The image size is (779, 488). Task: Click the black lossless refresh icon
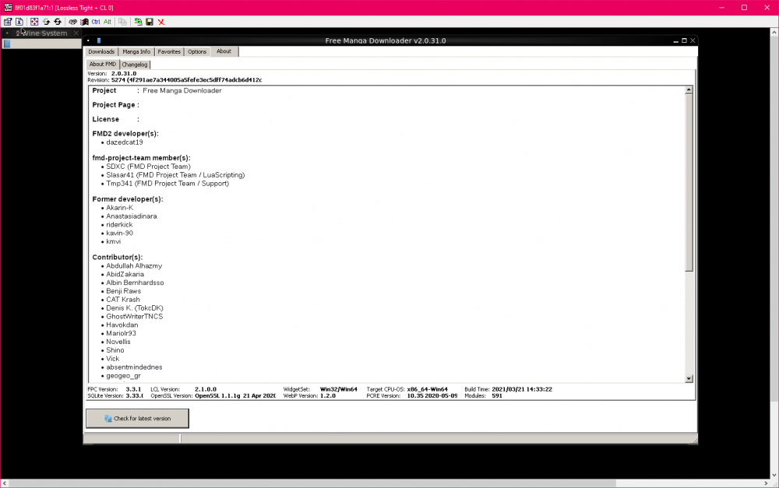(x=58, y=22)
